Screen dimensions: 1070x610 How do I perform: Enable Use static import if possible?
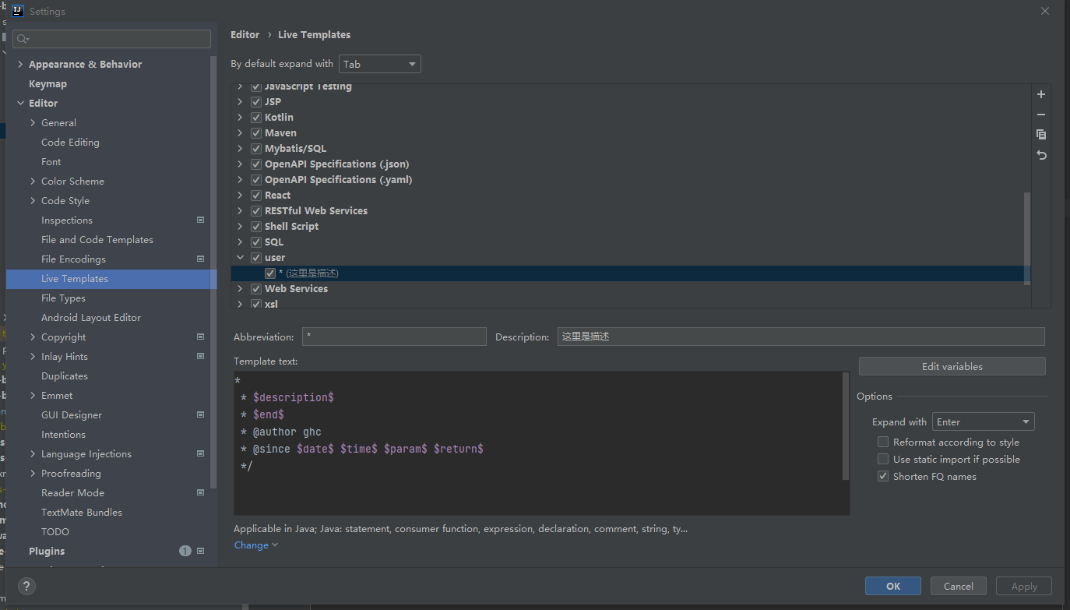pos(883,459)
